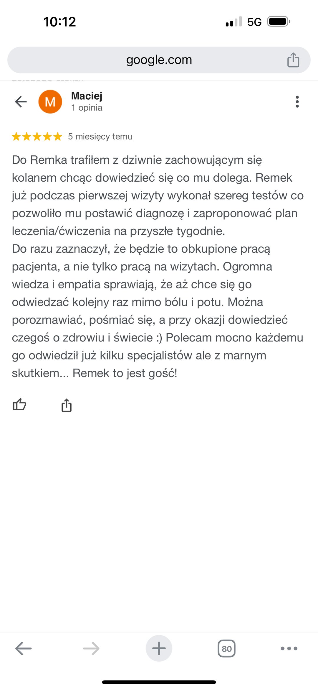Screen dimensions: 318x690
Task: Open a new tab with the plus button
Action: (x=159, y=648)
